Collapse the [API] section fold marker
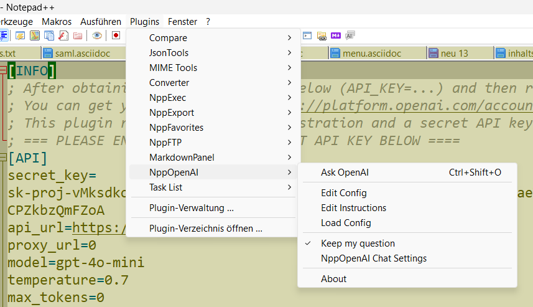This screenshot has height=307, width=533. click(x=3, y=158)
